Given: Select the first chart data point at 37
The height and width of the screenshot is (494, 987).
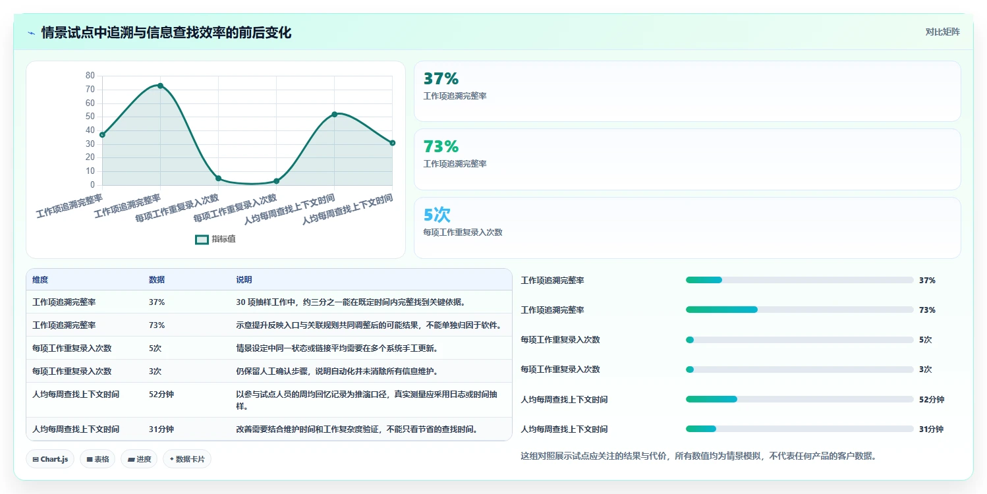Looking at the screenshot, I should (102, 135).
